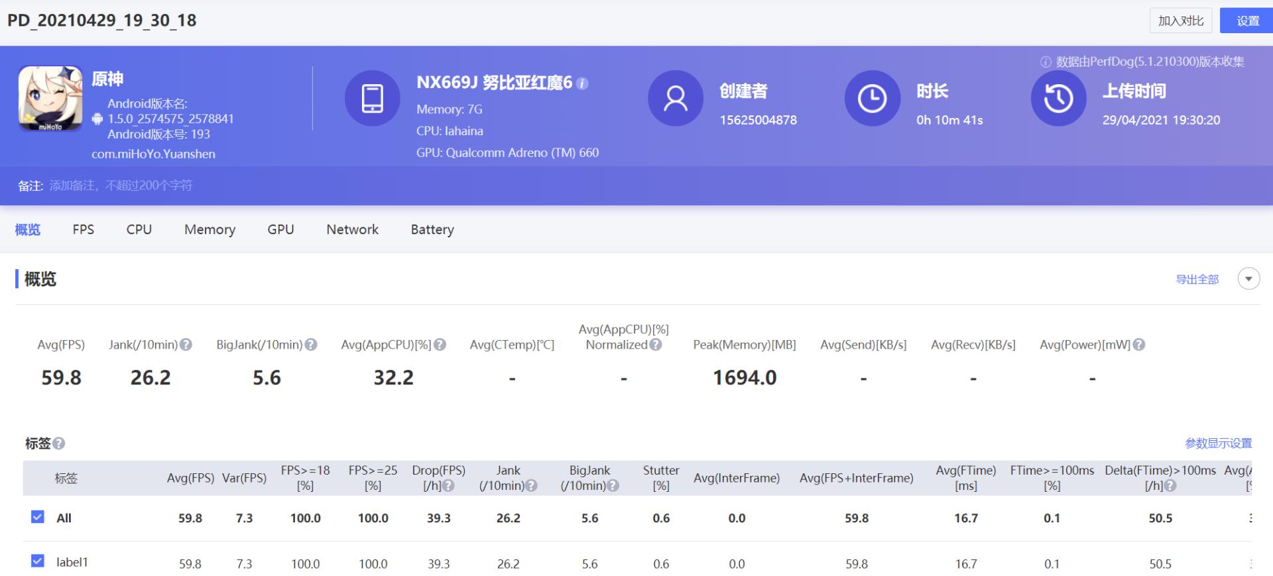Open settings with the 设置 button
Image resolution: width=1273 pixels, height=576 pixels.
click(1247, 21)
